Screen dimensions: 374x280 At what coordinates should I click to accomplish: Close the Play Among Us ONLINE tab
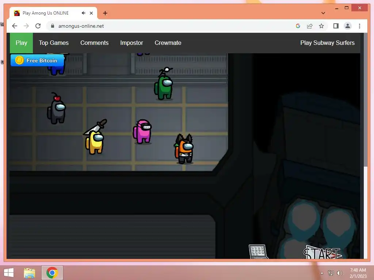click(x=91, y=13)
